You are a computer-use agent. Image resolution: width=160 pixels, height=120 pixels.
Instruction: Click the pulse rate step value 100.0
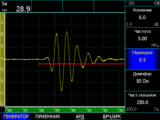click(131, 109)
